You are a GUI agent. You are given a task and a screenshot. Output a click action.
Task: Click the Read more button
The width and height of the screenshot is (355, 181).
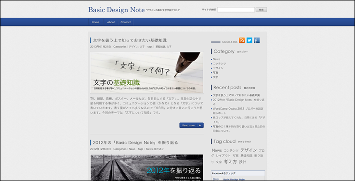tap(191, 125)
